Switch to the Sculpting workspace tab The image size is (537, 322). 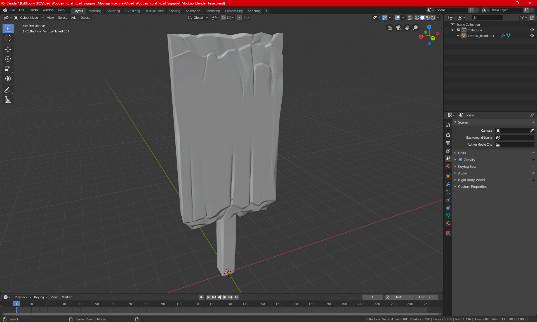coord(113,11)
